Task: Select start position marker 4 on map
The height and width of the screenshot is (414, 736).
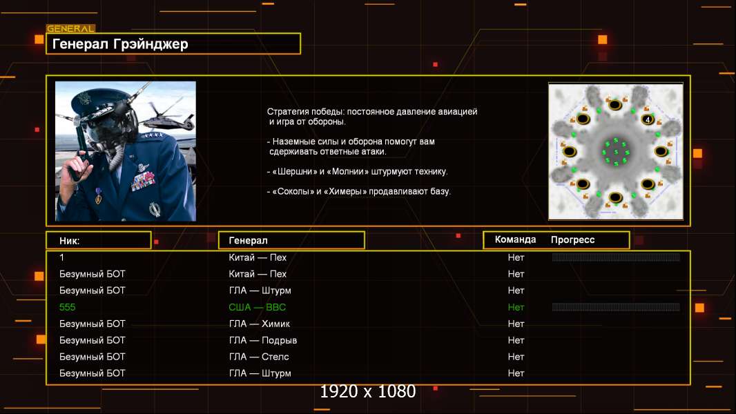Action: coord(648,119)
